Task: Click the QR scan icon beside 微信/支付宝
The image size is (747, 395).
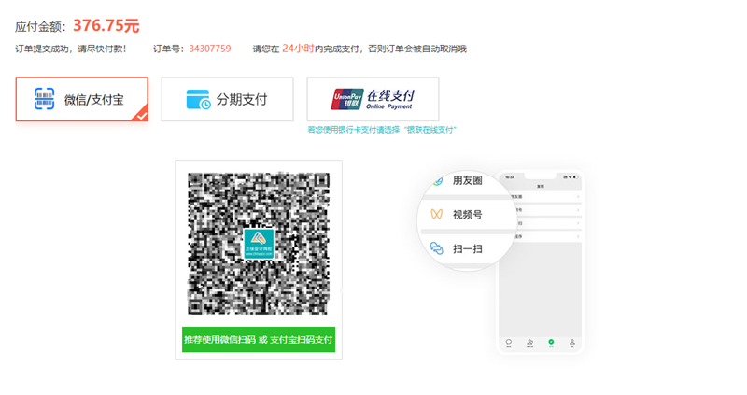Action: pos(44,99)
